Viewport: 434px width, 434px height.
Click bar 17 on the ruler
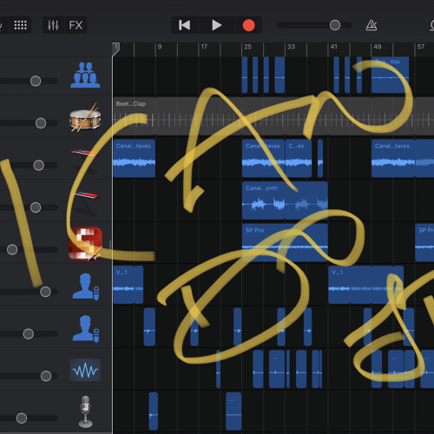[x=204, y=47]
